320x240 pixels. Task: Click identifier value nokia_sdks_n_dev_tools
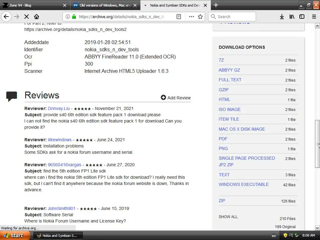[112, 50]
